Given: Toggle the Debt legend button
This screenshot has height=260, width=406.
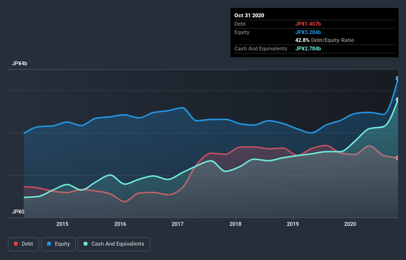Looking at the screenshot, I should [23, 244].
